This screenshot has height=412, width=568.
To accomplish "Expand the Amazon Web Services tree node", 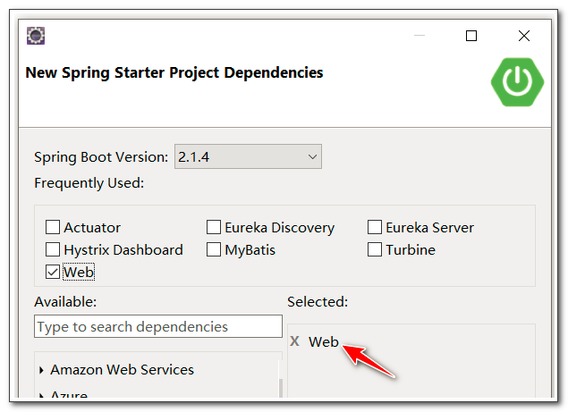I will coord(41,370).
